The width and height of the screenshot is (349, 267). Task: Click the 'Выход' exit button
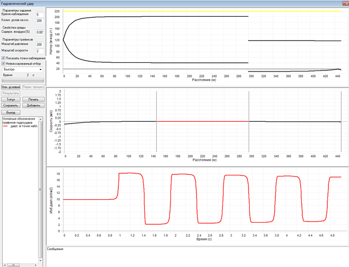click(11, 112)
